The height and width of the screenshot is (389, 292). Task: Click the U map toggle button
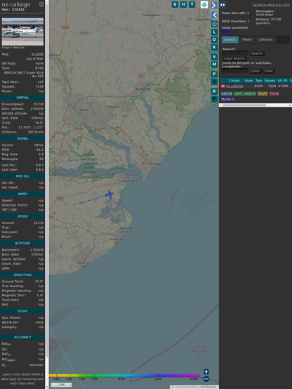point(175,4)
